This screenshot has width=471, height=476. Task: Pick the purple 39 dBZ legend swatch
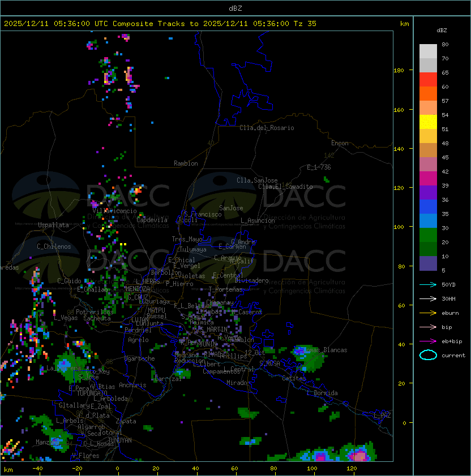click(428, 192)
